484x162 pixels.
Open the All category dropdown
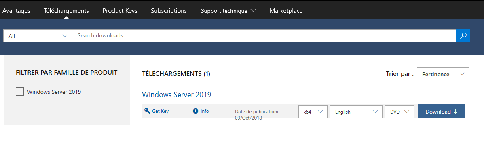coord(38,36)
